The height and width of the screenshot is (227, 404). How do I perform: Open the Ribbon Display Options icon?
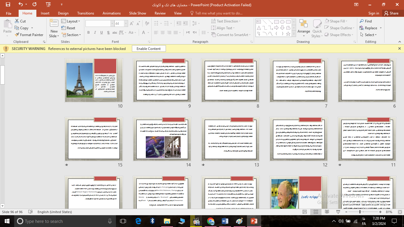click(x=357, y=4)
